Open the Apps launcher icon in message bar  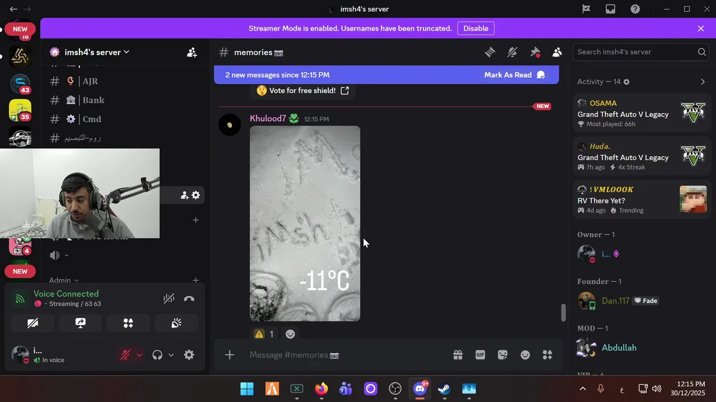[547, 355]
